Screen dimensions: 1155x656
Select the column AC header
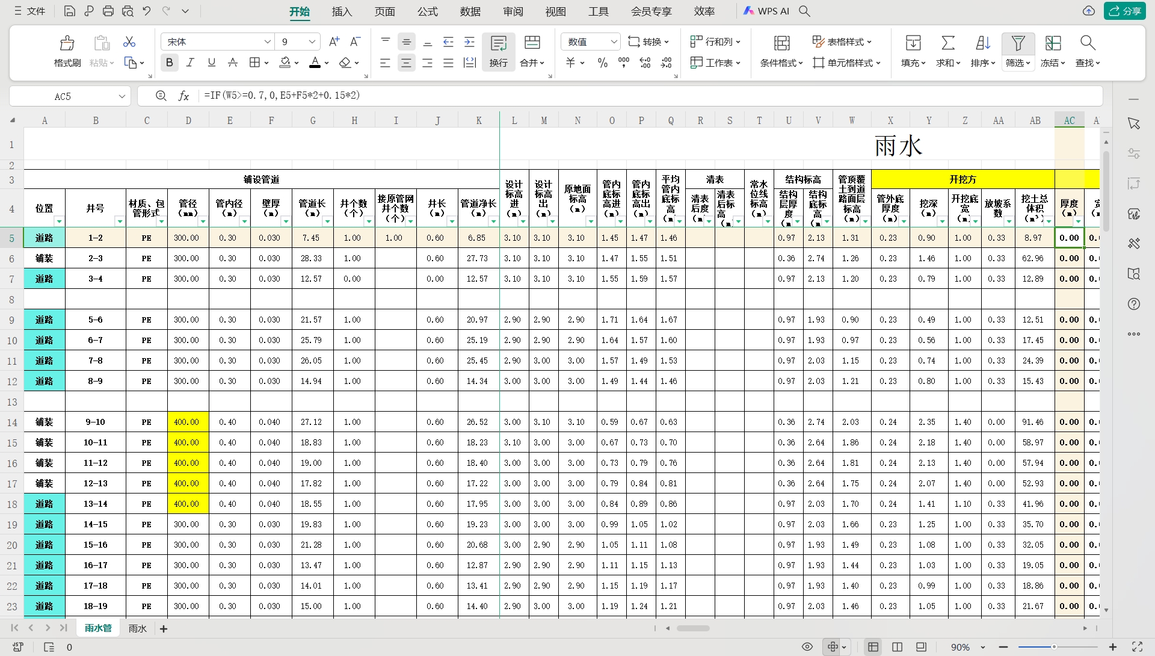[1069, 120]
